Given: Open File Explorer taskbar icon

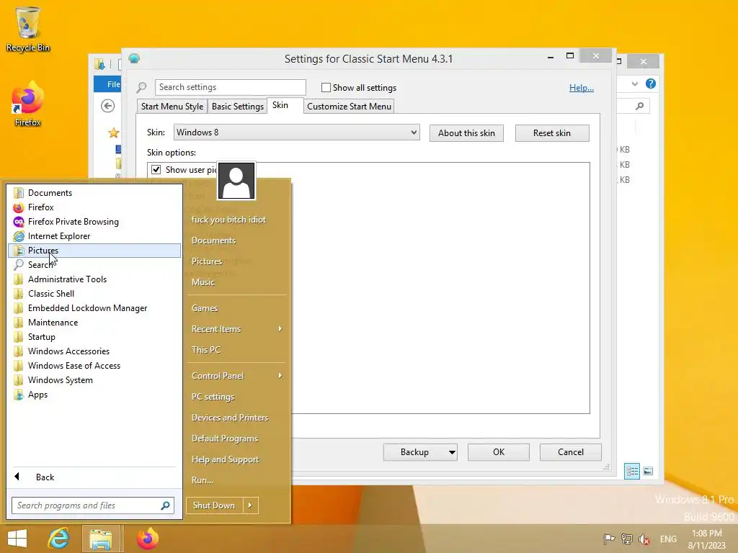Looking at the screenshot, I should [101, 539].
